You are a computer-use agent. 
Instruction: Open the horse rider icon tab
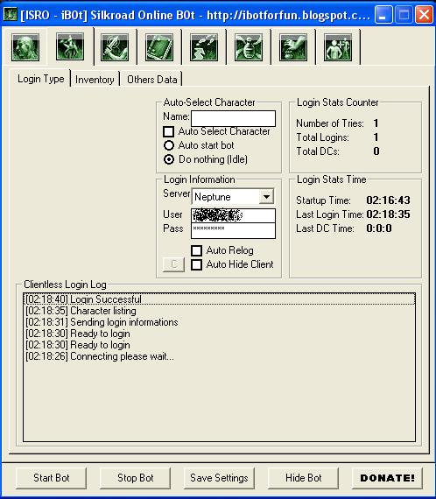click(x=70, y=46)
